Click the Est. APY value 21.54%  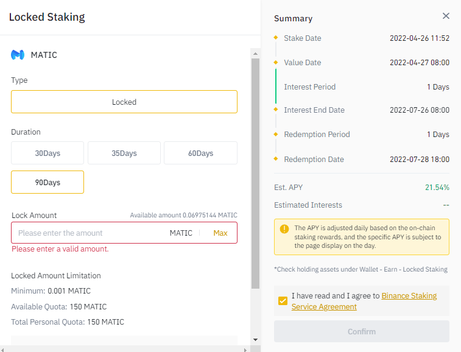(437, 188)
